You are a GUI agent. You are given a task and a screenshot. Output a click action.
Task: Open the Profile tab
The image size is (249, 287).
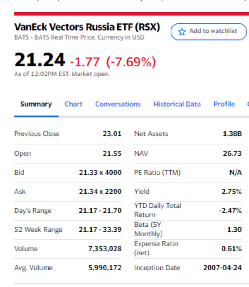[224, 104]
